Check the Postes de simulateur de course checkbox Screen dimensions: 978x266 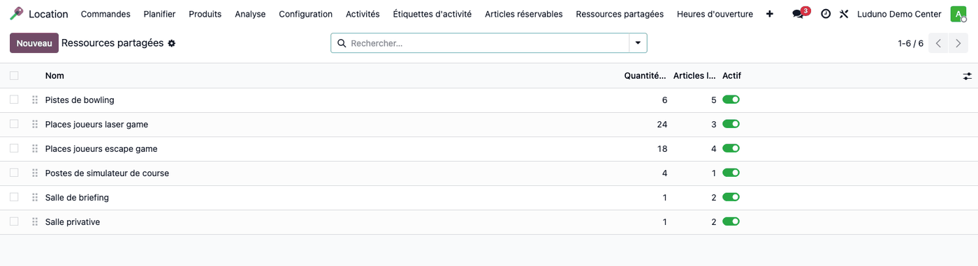coord(14,173)
